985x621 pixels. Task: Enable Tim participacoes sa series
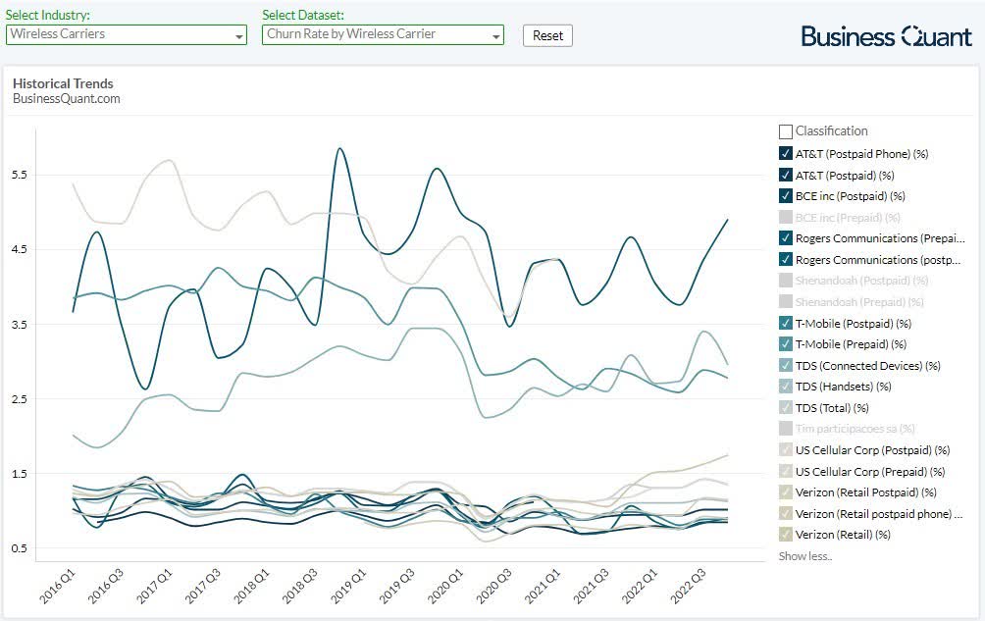click(786, 429)
